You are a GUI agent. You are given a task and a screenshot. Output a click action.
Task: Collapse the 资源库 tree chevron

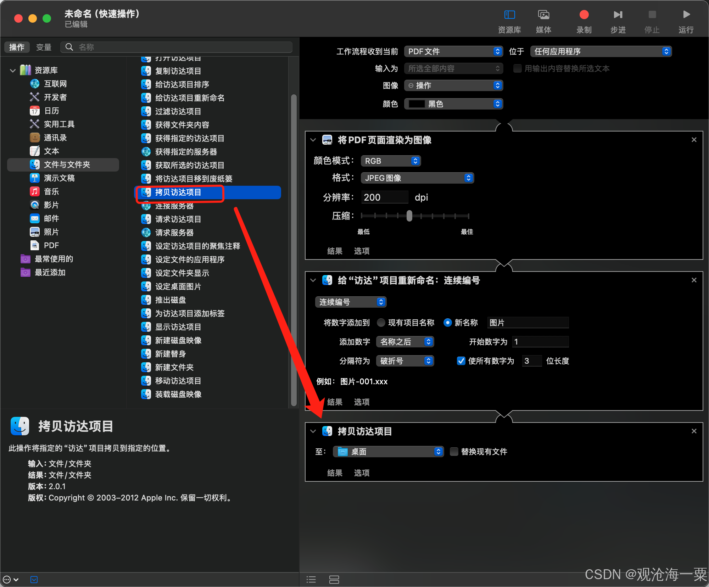pos(13,71)
